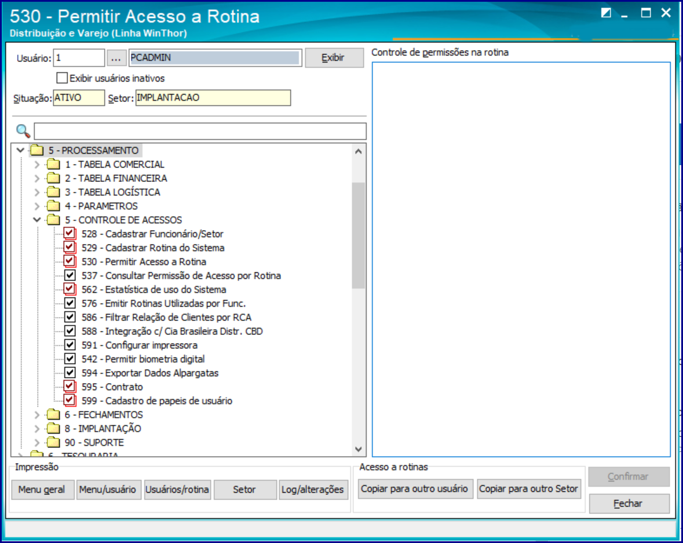Toggle 562 - Estatística de uso checkbox
The image size is (683, 543).
coord(70,289)
